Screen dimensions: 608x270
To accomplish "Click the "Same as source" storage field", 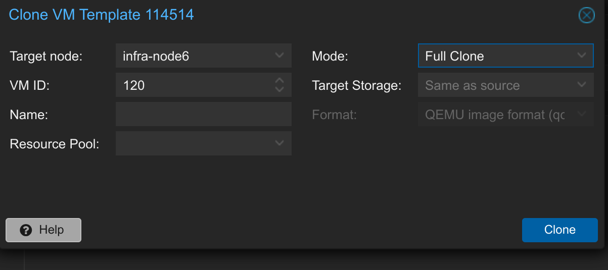I will pos(495,85).
